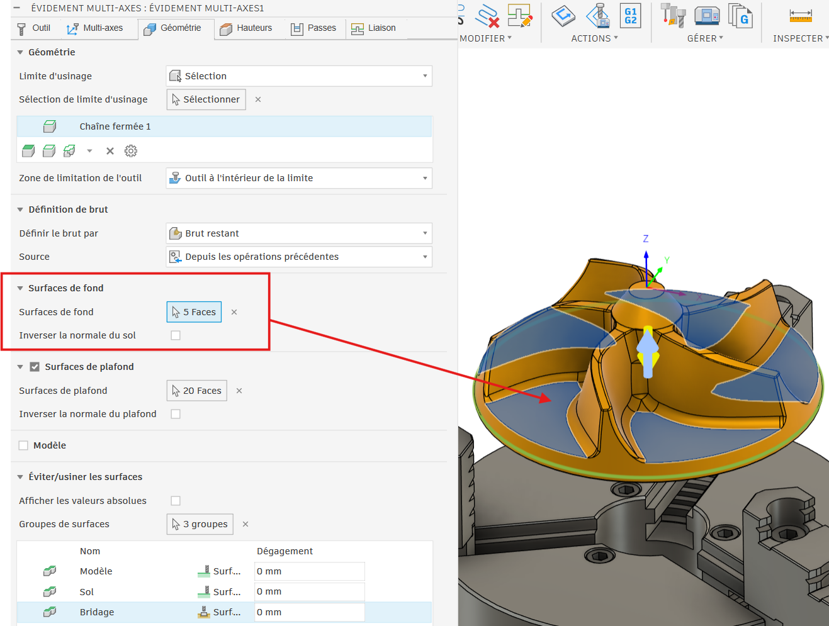Click the machine library icon
This screenshot has width=829, height=626.
(707, 16)
